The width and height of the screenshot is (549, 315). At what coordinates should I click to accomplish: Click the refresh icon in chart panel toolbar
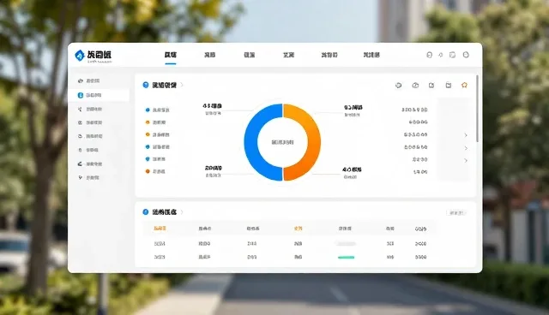point(398,86)
